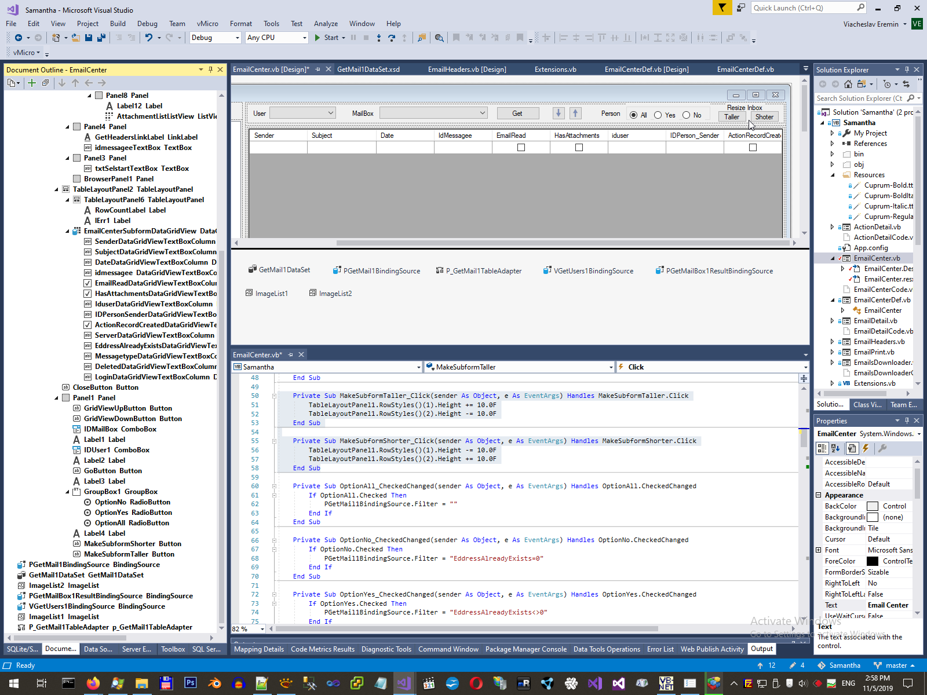Click the BackColor color swatch
927x695 pixels.
point(873,506)
